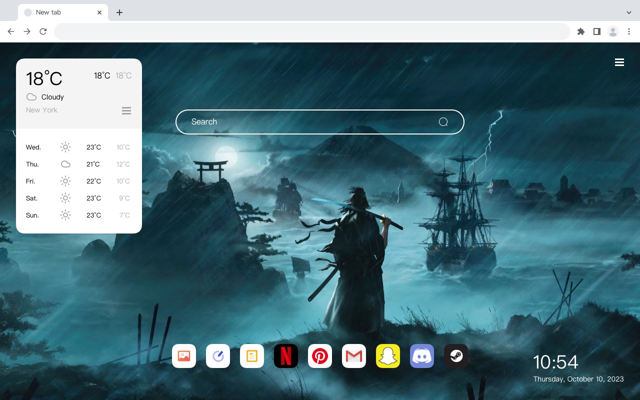Click the 9°C Saturday low temperature

point(124,198)
